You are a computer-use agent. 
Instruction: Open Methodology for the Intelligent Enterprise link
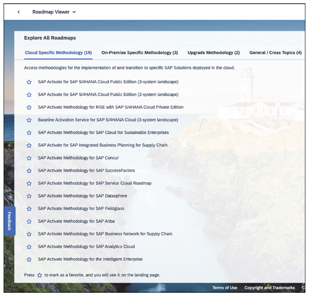tap(90, 259)
